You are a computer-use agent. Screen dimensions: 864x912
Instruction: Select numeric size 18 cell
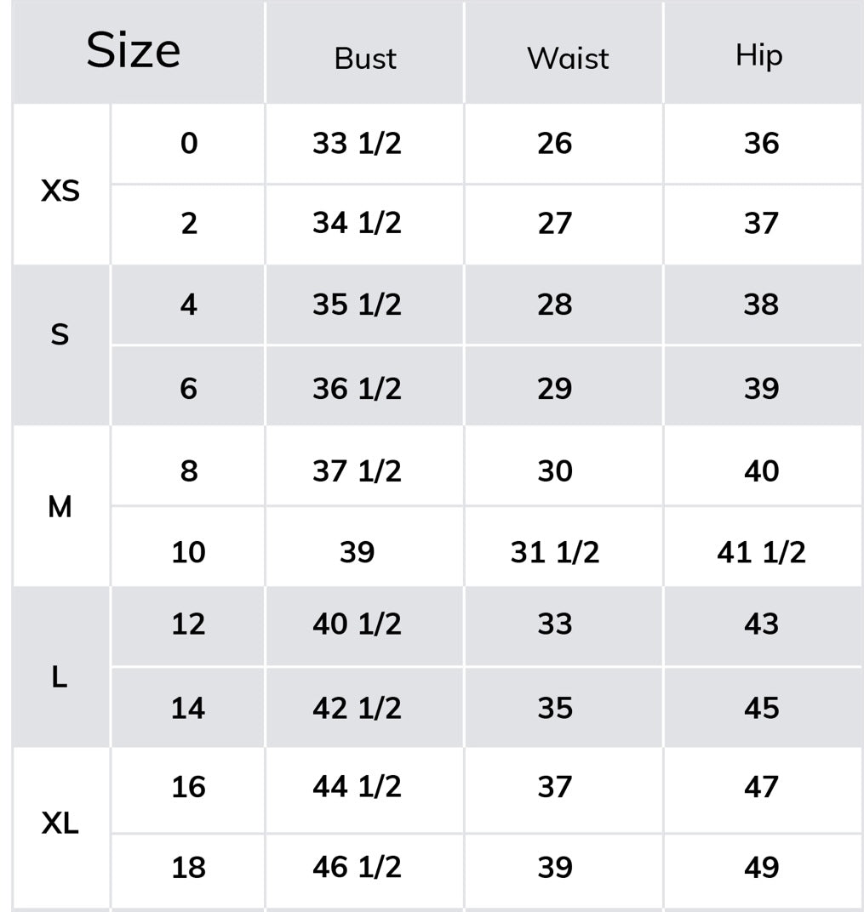pos(188,868)
